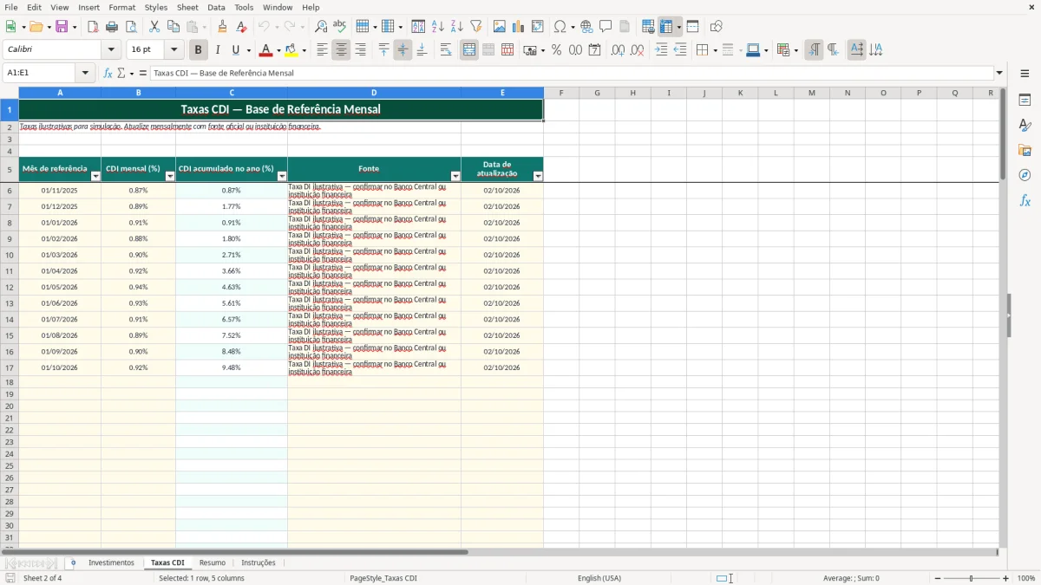Click font color red swatch

click(x=267, y=50)
